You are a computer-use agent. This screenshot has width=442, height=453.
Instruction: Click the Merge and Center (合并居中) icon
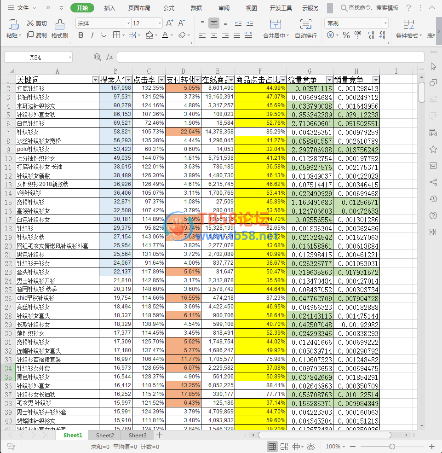click(x=276, y=25)
